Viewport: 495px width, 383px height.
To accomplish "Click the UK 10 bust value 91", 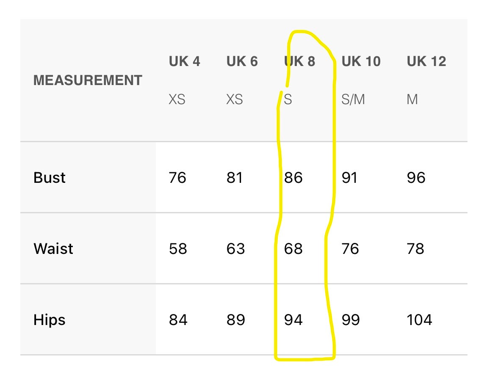I will coord(349,177).
